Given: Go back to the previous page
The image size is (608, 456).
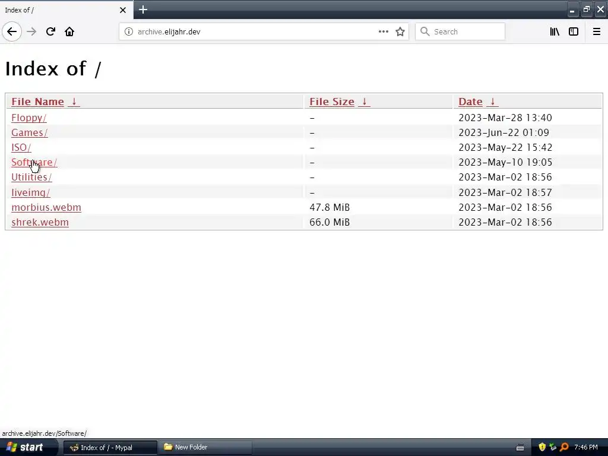Looking at the screenshot, I should (x=12, y=31).
